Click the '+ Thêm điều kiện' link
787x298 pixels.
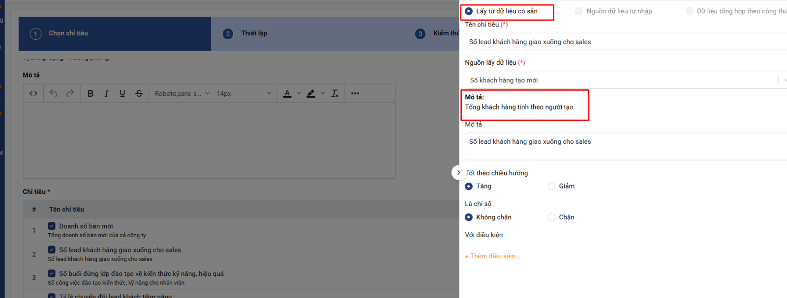click(490, 256)
